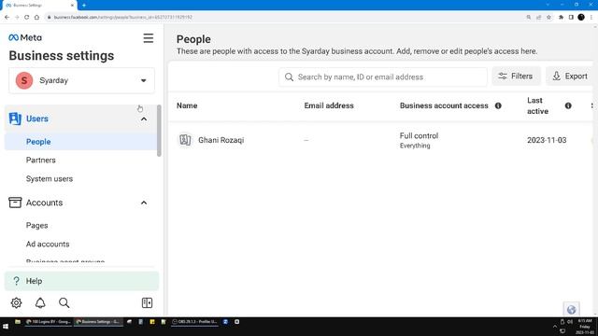This screenshot has height=336, width=598.
Task: Open the hamburger menu beside Meta logo
Action: [x=149, y=38]
